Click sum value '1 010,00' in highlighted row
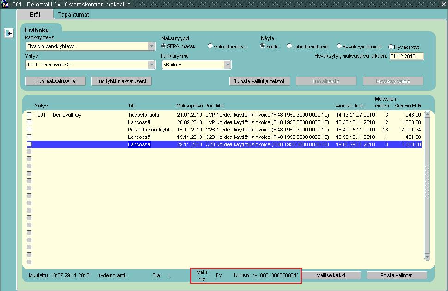This screenshot has height=291, width=448. pos(411,145)
